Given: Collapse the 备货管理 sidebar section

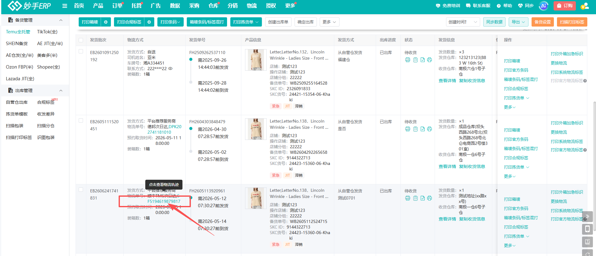Looking at the screenshot, I should pos(61,20).
